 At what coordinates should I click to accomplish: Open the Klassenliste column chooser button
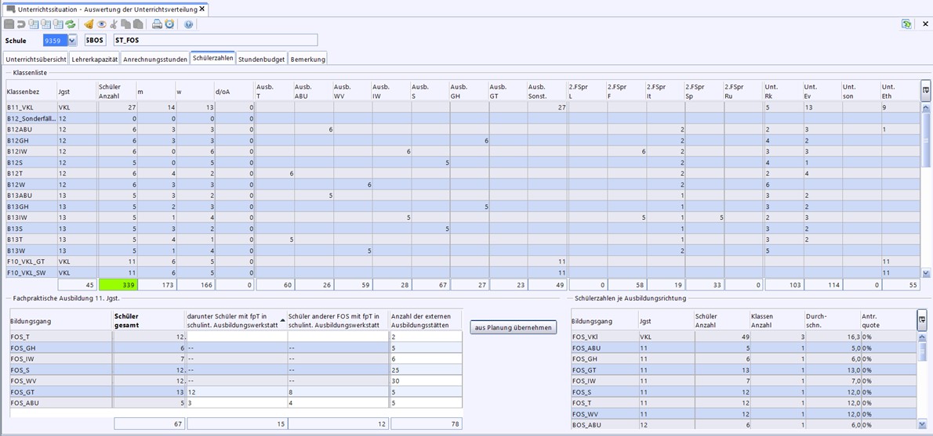pos(925,90)
